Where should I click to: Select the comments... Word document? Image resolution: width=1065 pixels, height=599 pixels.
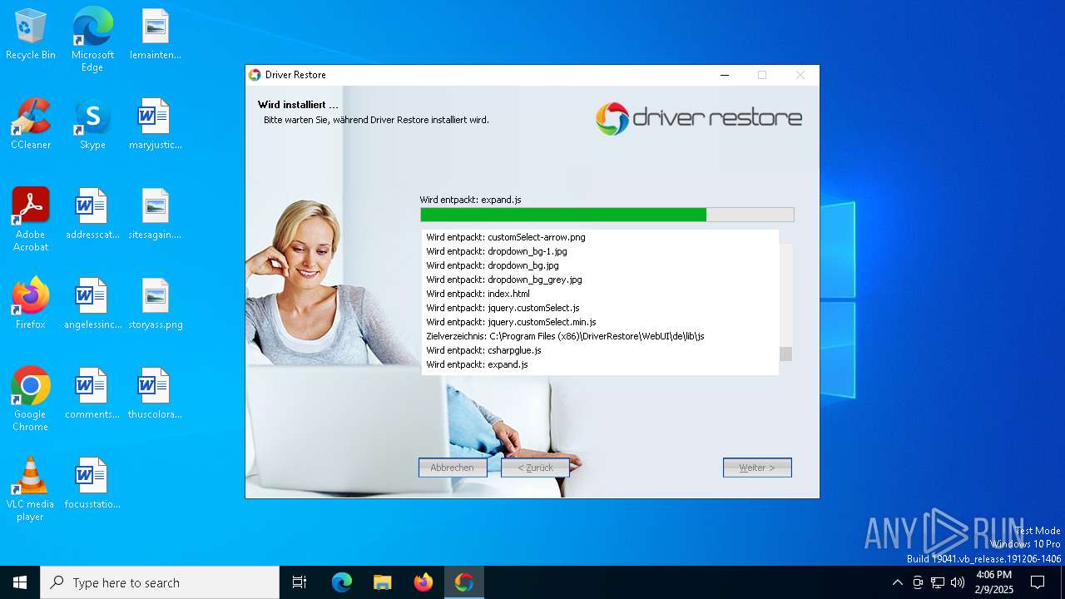[92, 394]
